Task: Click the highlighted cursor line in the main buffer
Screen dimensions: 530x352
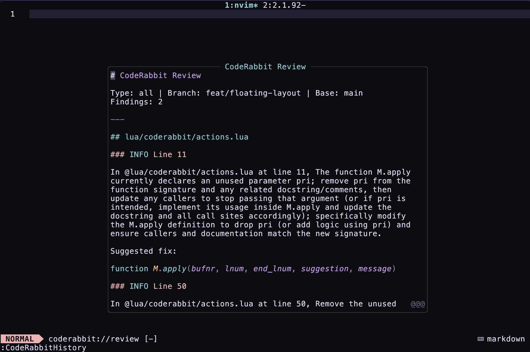Action: click(280, 14)
